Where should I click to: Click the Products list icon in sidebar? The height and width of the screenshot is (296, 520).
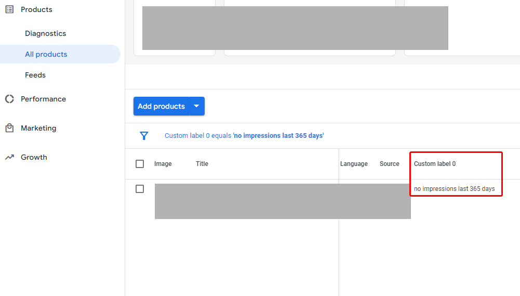(9, 9)
